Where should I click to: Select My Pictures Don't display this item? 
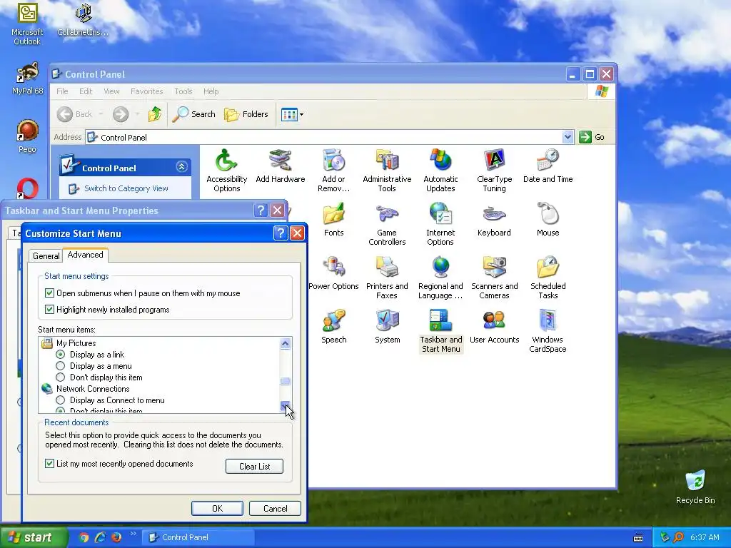[x=60, y=377]
